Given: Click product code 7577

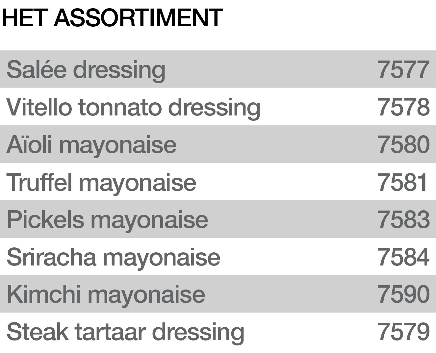Looking at the screenshot, I should tap(403, 70).
